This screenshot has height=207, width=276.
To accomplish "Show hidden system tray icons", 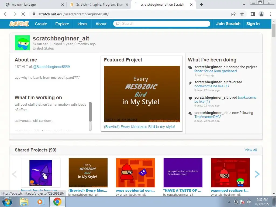I will pyautogui.click(x=229, y=202).
